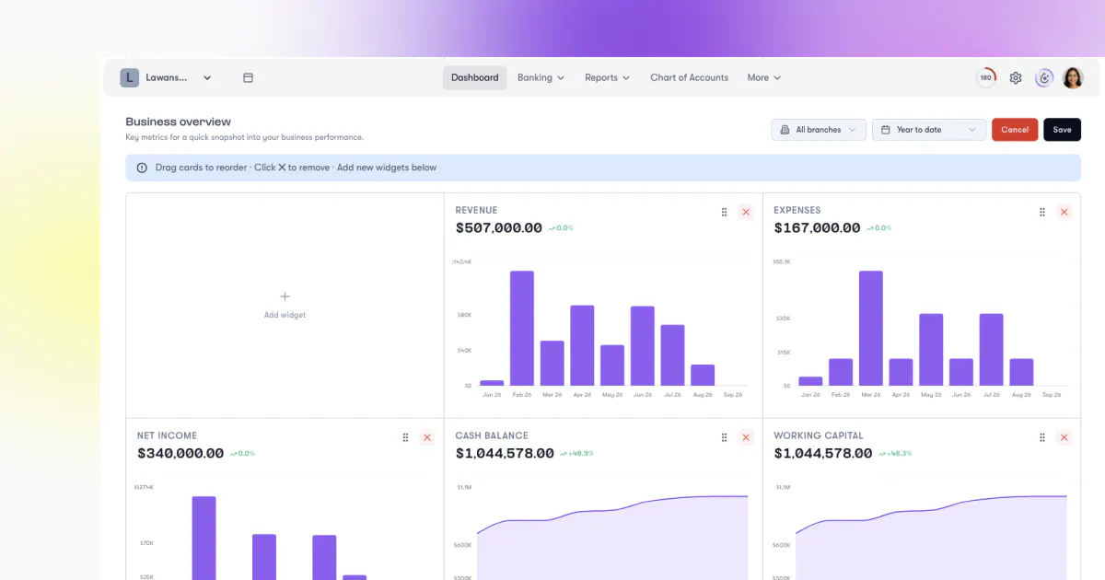Click Add widget placeholder card

click(x=285, y=306)
